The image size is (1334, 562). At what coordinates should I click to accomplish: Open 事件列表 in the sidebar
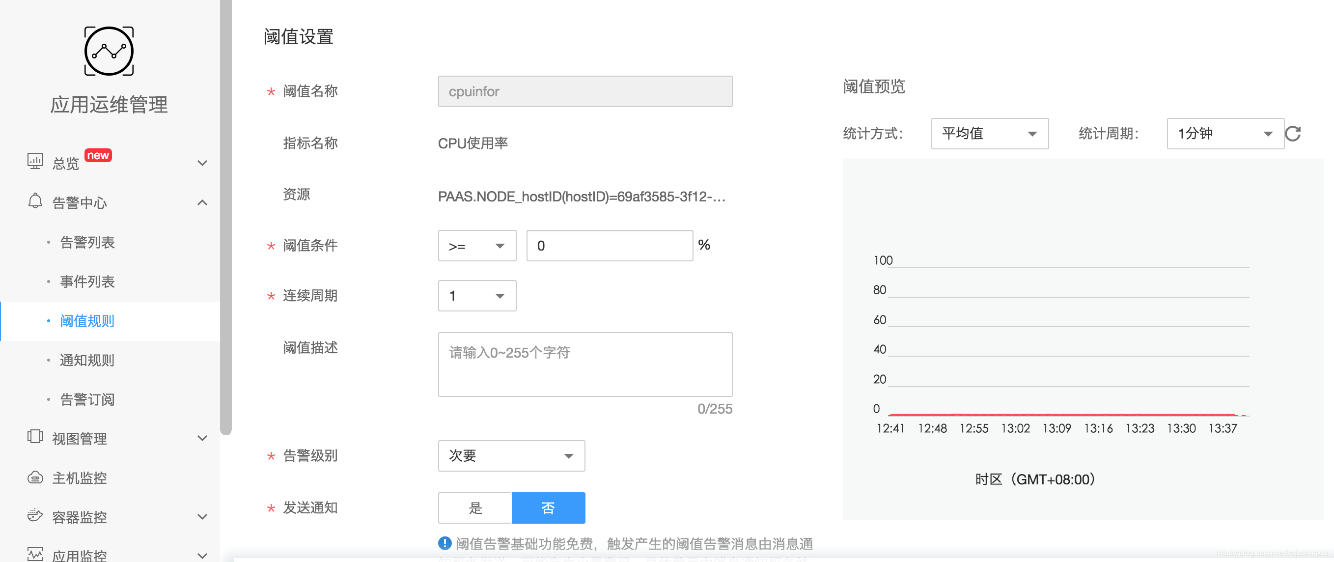coord(87,282)
